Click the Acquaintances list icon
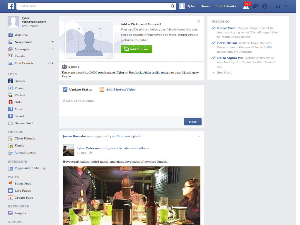The height and width of the screenshot is (225, 300). (x=11, y=153)
